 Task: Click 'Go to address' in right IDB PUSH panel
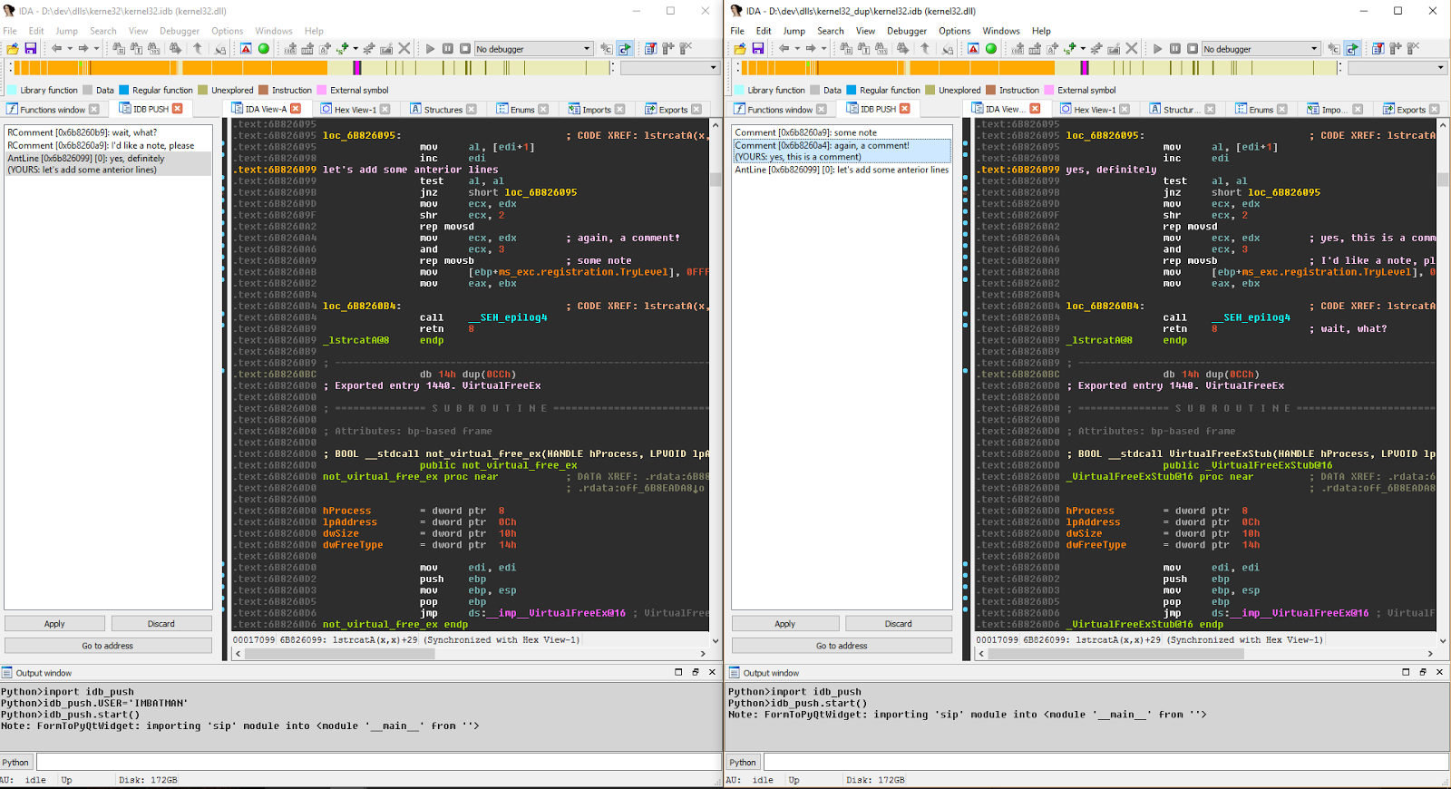tap(842, 646)
